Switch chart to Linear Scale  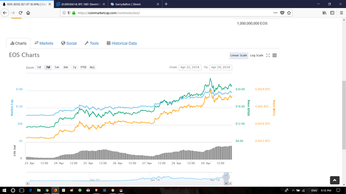pos(238,56)
